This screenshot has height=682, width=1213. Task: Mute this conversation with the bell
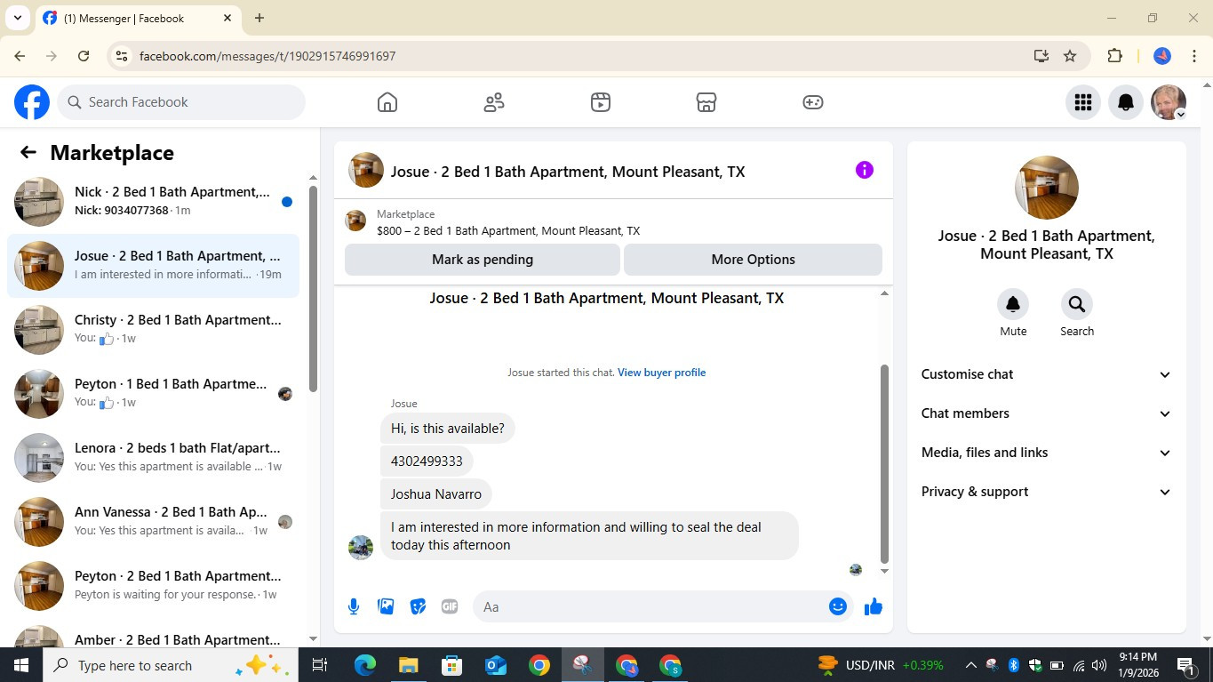point(1013,305)
